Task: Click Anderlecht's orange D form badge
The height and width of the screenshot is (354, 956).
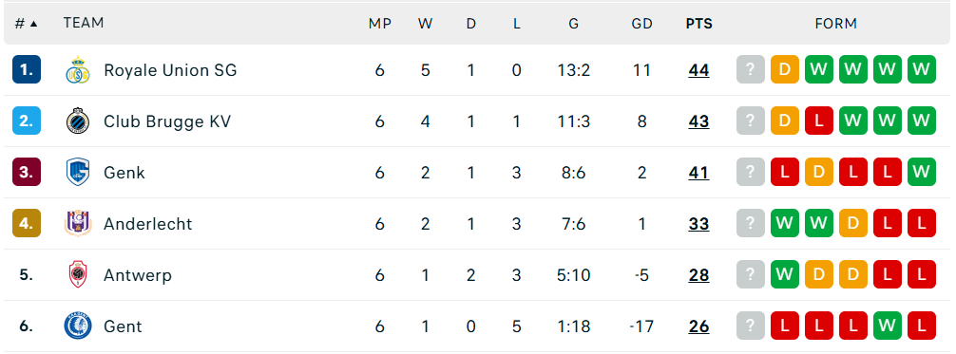Action: pos(853,224)
